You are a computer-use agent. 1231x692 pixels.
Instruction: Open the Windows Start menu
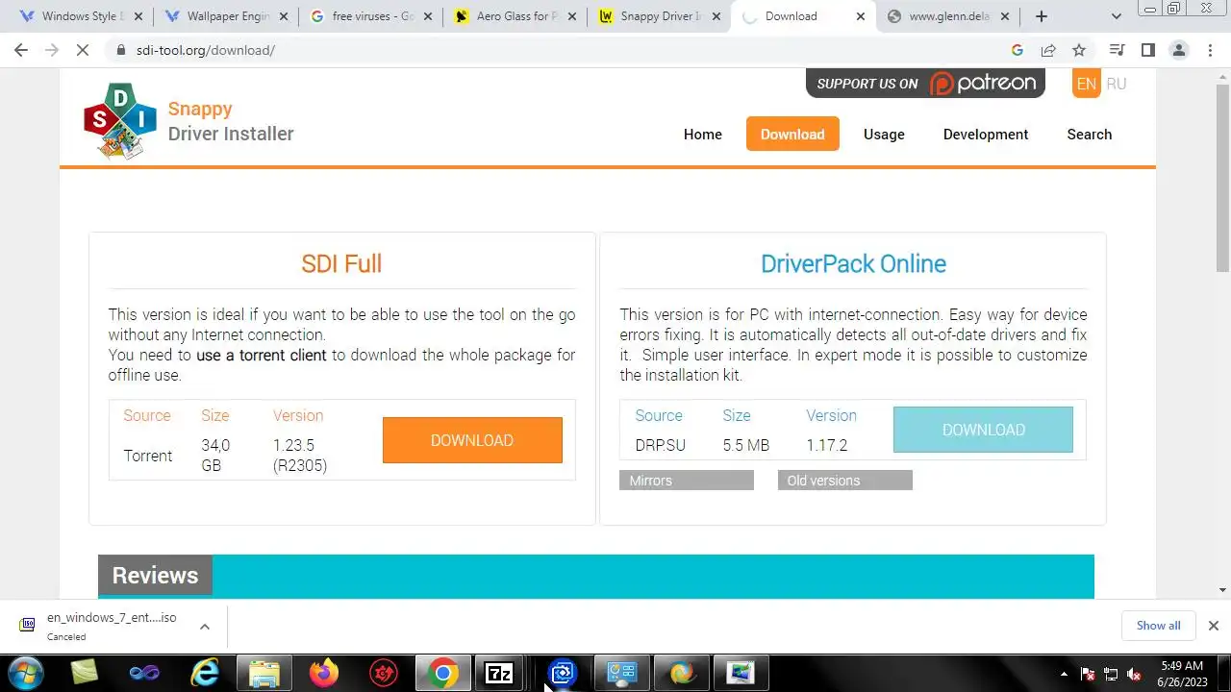coord(26,673)
